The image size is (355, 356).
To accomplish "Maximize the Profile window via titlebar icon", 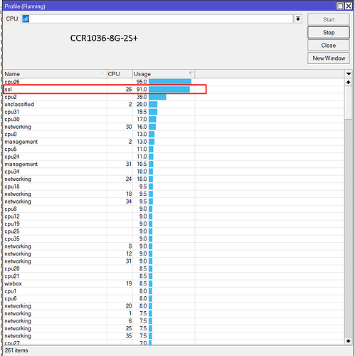I will point(340,6).
